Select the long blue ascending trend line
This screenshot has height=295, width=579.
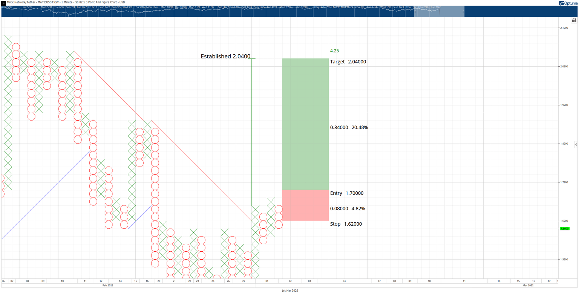(45, 195)
